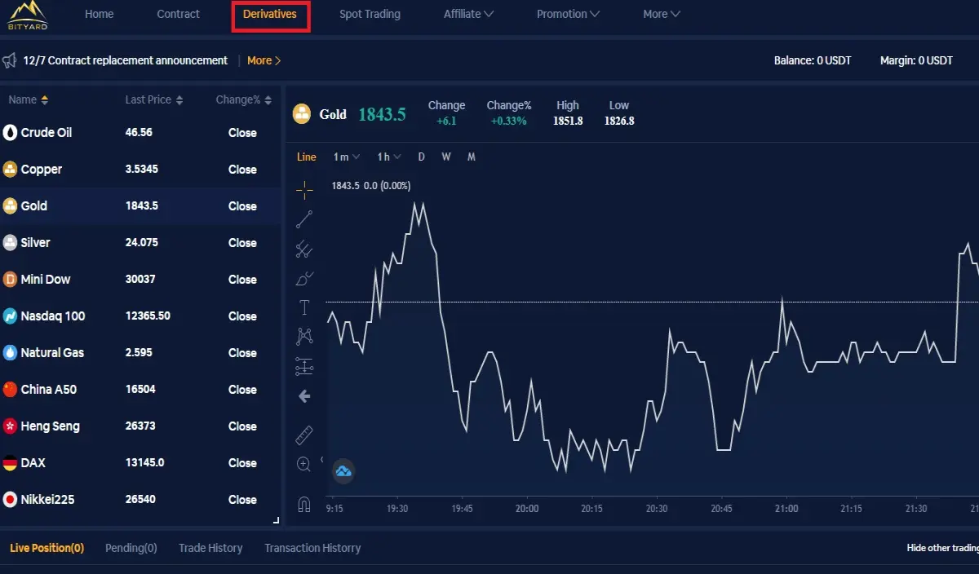979x574 pixels.
Task: Select the ruler measure tool
Action: pos(304,435)
